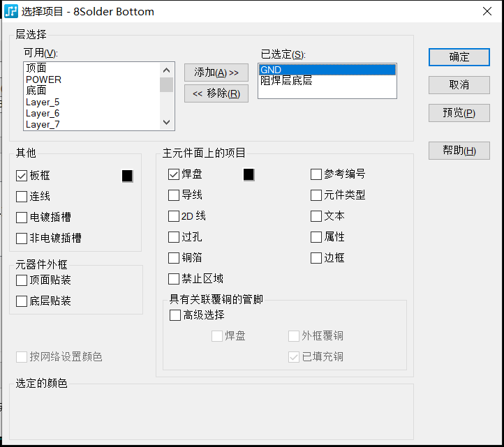The width and height of the screenshot is (504, 447).
Task: Enable the 元件类型 checkbox
Action: tap(316, 195)
